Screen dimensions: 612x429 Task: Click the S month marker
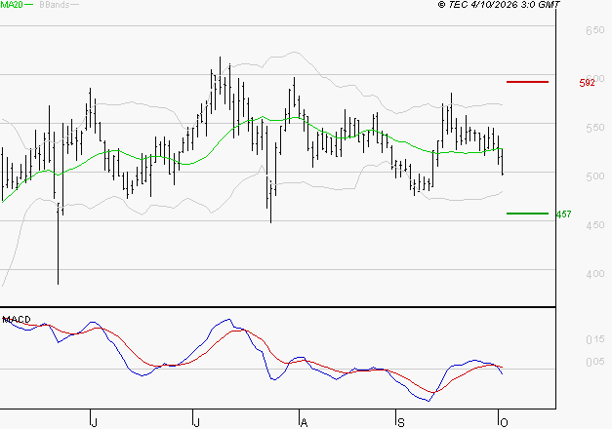point(401,423)
